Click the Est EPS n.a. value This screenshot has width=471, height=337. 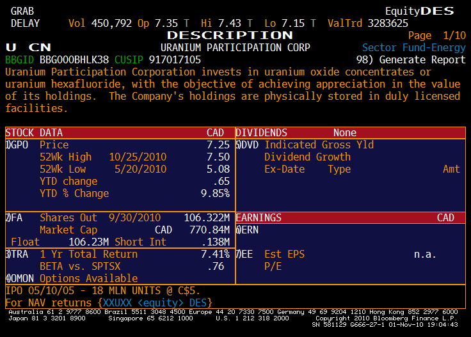(x=425, y=254)
